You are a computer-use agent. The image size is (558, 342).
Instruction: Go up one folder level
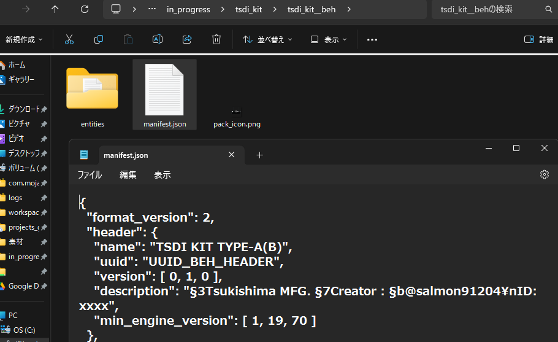[55, 9]
